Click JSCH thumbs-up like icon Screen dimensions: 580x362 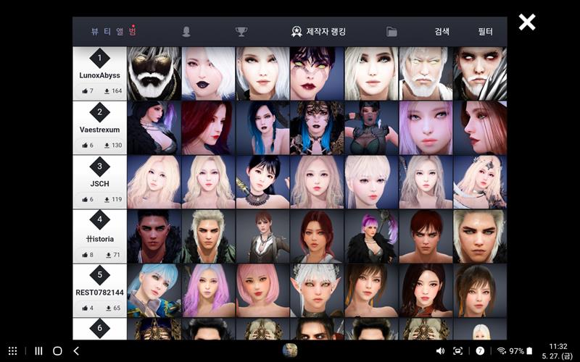pos(85,200)
